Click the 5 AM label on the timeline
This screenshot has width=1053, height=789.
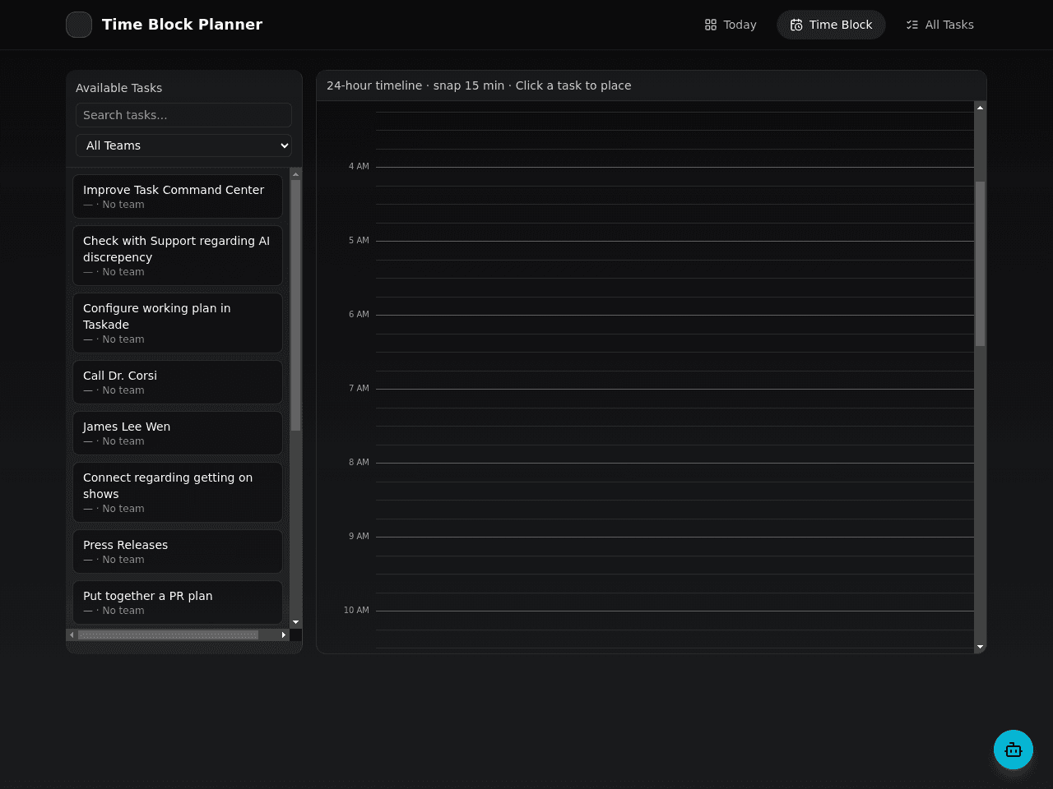point(359,241)
